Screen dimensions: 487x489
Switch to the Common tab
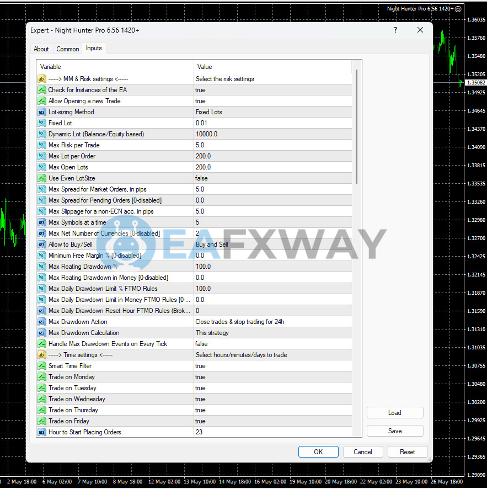tap(68, 49)
